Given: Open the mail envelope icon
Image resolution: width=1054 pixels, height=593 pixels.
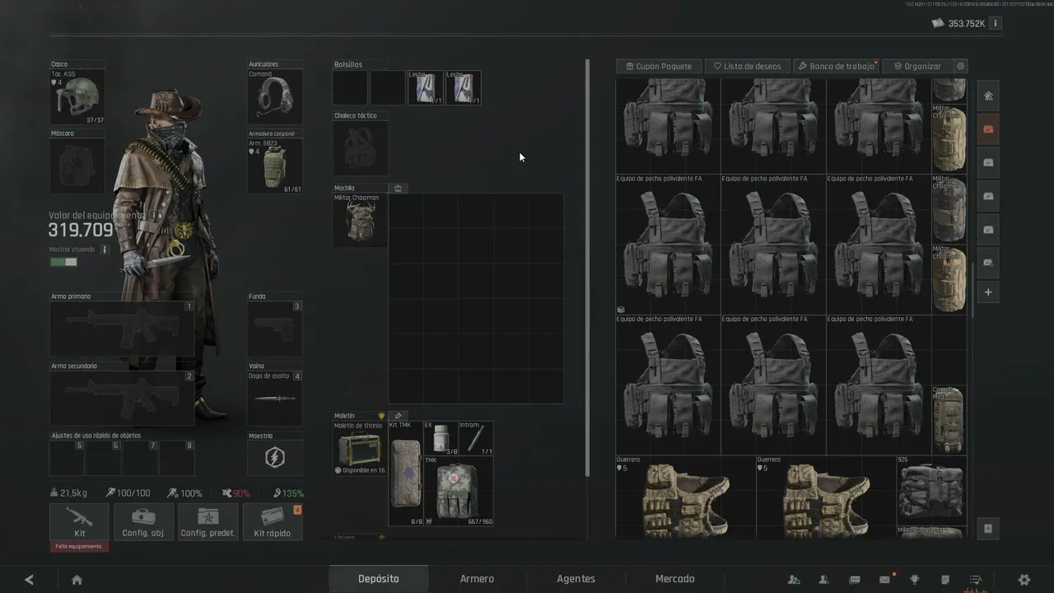Looking at the screenshot, I should pyautogui.click(x=884, y=580).
